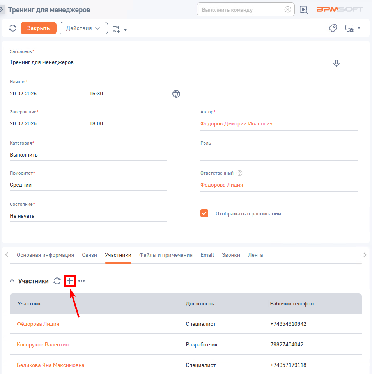
Task: Click phone number +74954610642
Action: tap(288, 324)
